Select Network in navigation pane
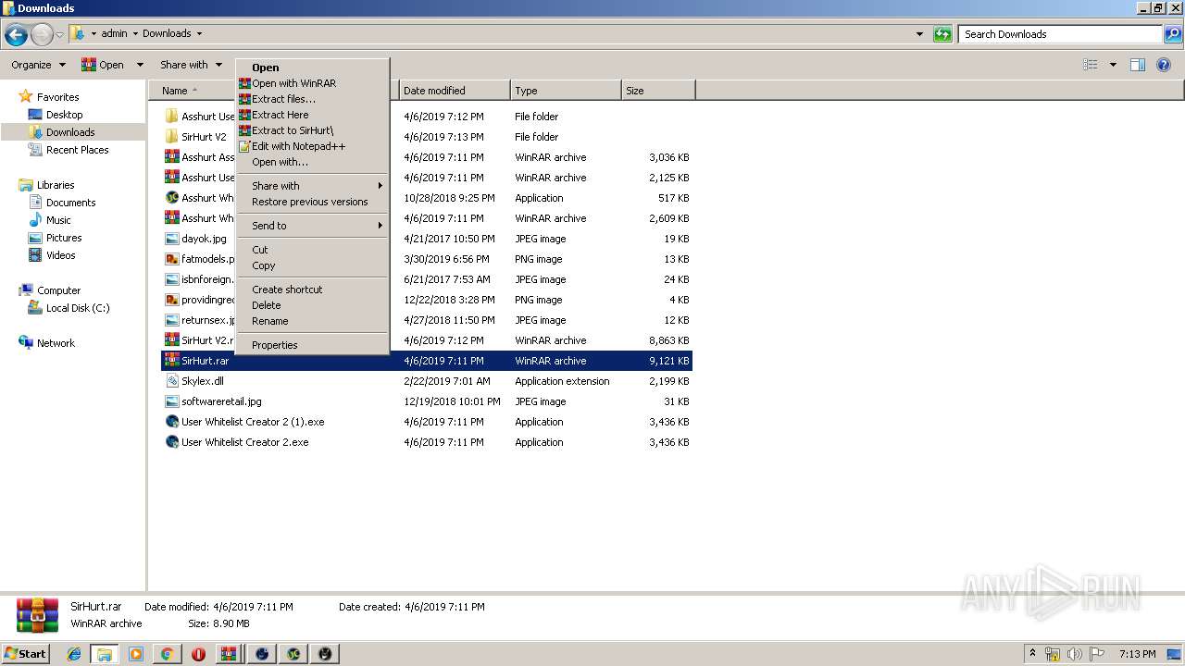Viewport: 1185px width, 666px height. pos(56,343)
